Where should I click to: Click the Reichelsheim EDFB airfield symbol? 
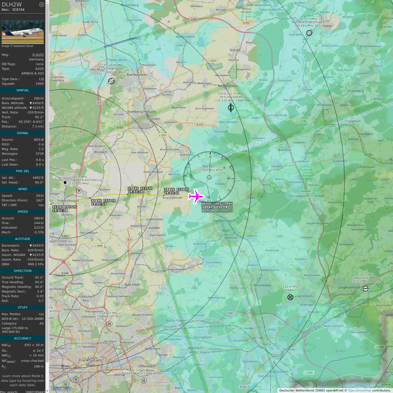[231, 108]
